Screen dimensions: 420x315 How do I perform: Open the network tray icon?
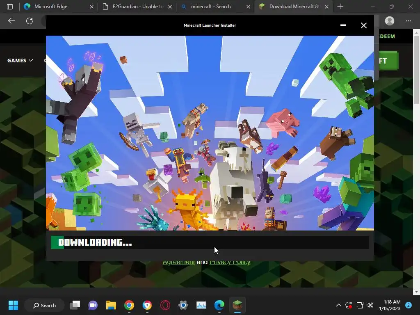point(360,305)
